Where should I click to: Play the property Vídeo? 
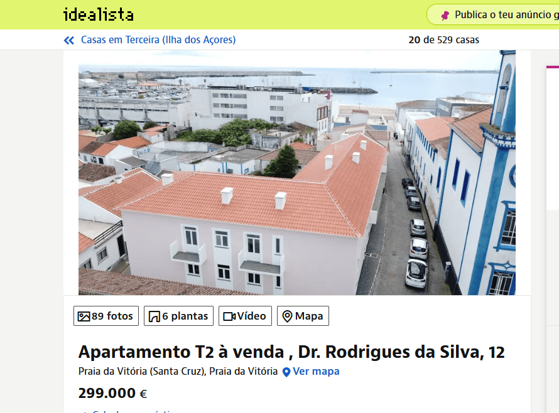pyautogui.click(x=245, y=316)
